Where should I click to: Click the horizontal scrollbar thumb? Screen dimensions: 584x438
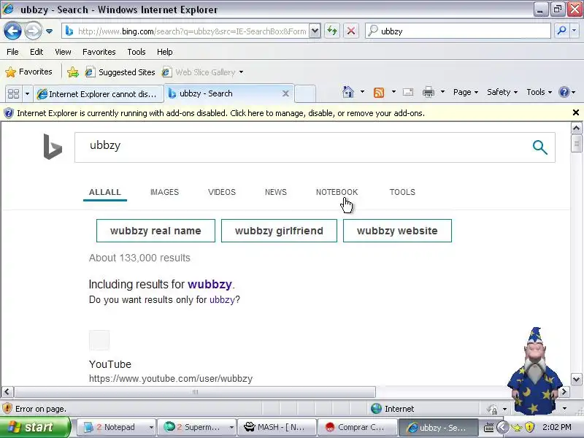click(x=195, y=392)
